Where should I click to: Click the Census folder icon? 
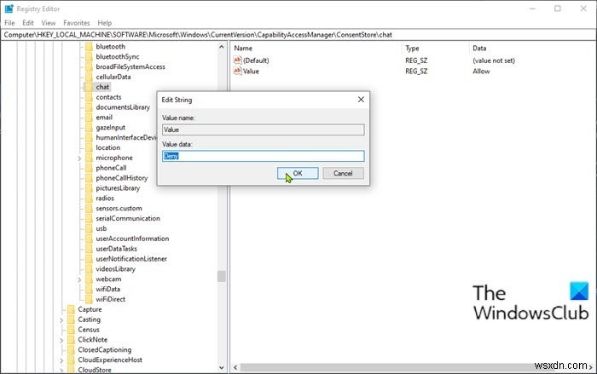pos(71,330)
